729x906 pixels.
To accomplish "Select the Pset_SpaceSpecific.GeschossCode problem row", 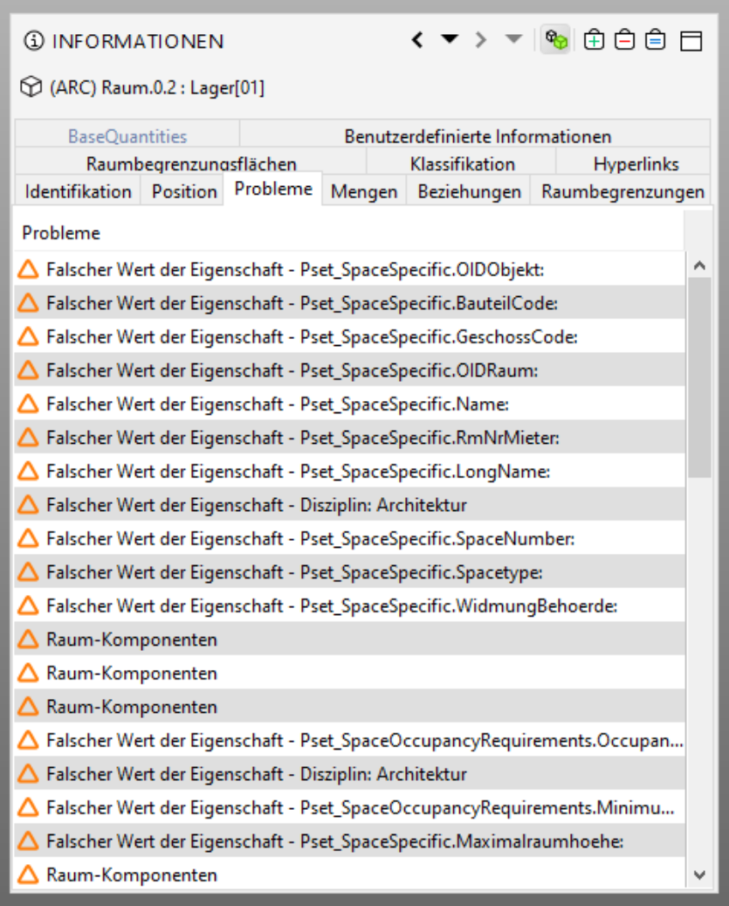I will (350, 336).
